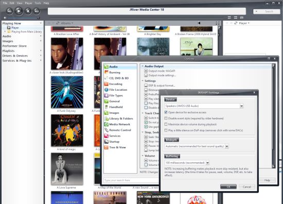
Task: Select Images category icon in Options
Action: tap(107, 113)
